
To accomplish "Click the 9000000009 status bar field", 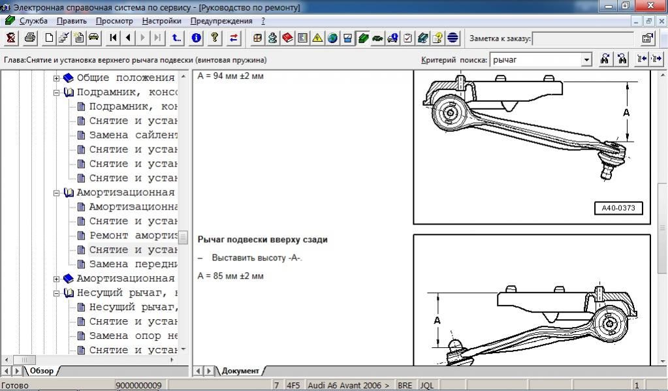I will coord(139,386).
